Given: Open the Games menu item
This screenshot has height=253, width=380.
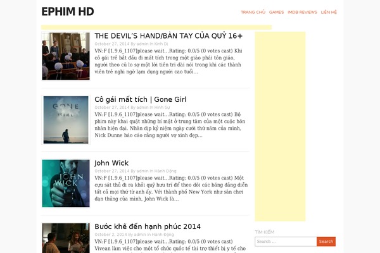Looking at the screenshot, I should (x=276, y=12).
